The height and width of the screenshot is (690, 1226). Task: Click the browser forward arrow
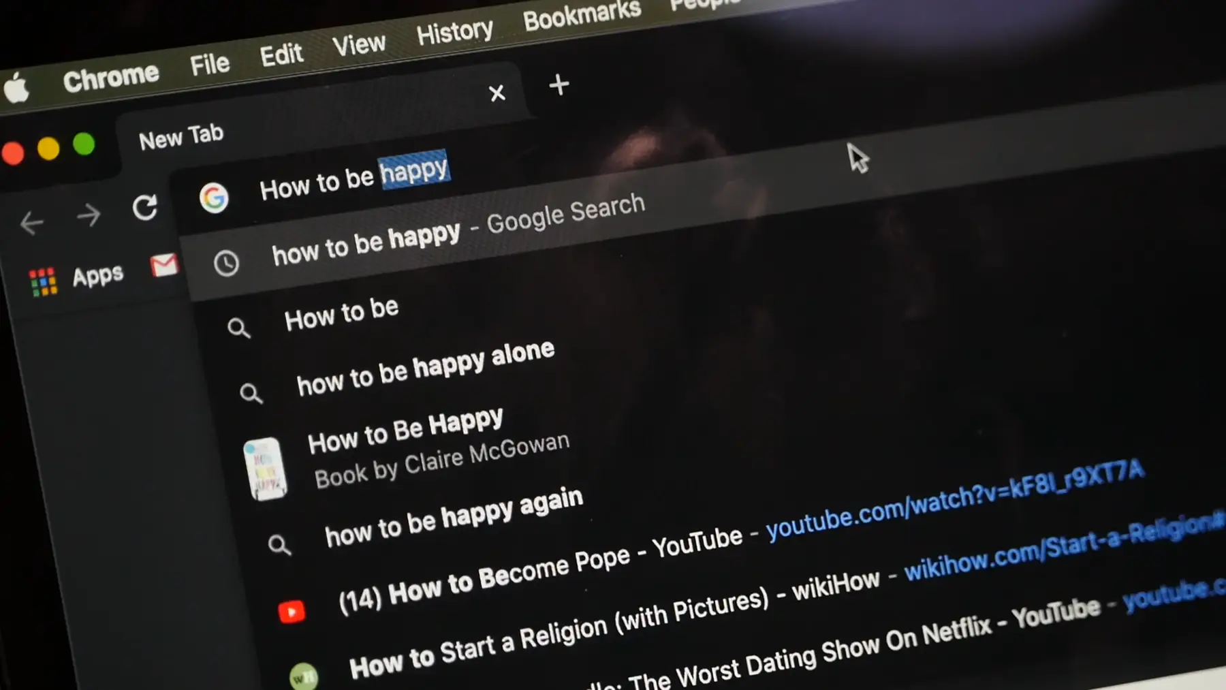[x=88, y=216]
